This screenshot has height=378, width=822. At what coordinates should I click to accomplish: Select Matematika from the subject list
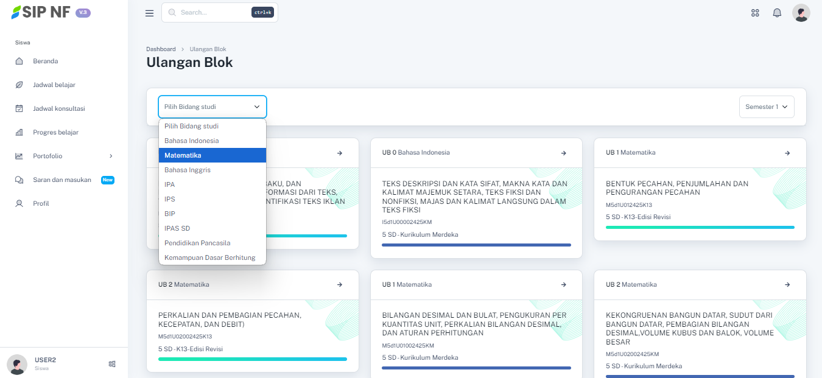click(212, 155)
